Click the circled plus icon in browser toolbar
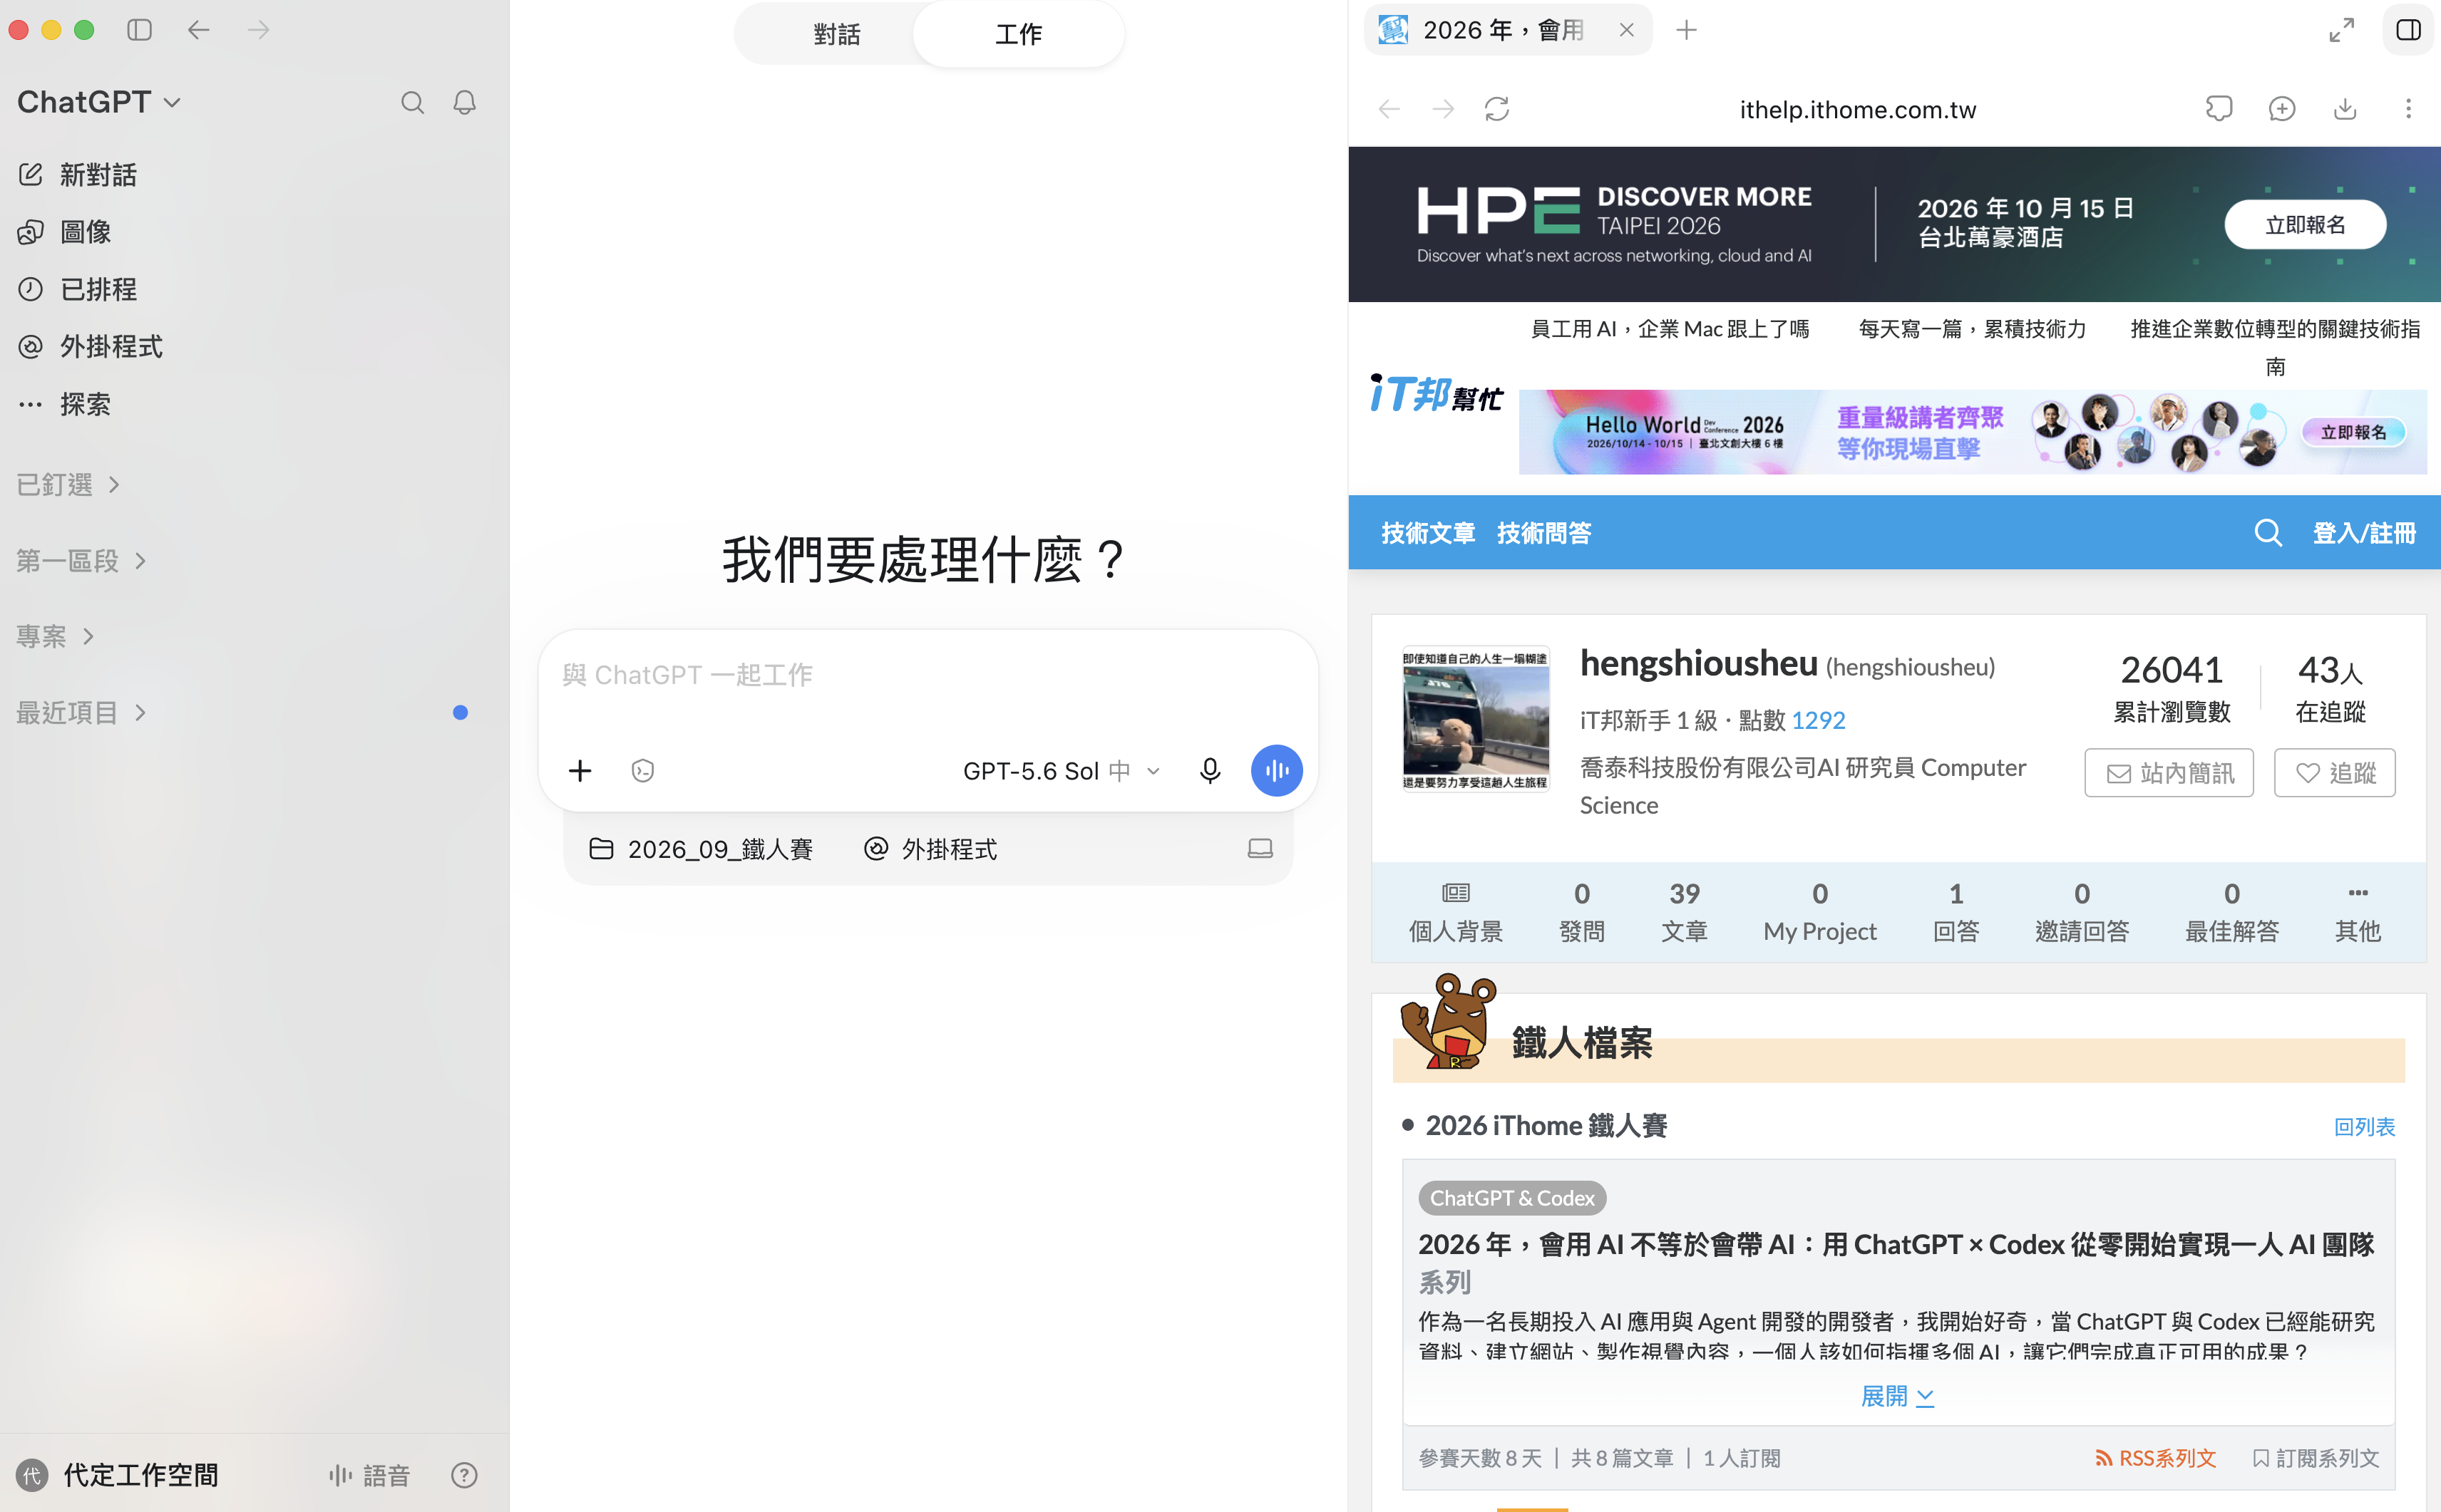This screenshot has height=1512, width=2441. [x=2282, y=108]
